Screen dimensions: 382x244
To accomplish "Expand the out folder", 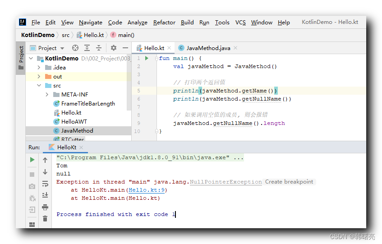I will tap(39, 77).
